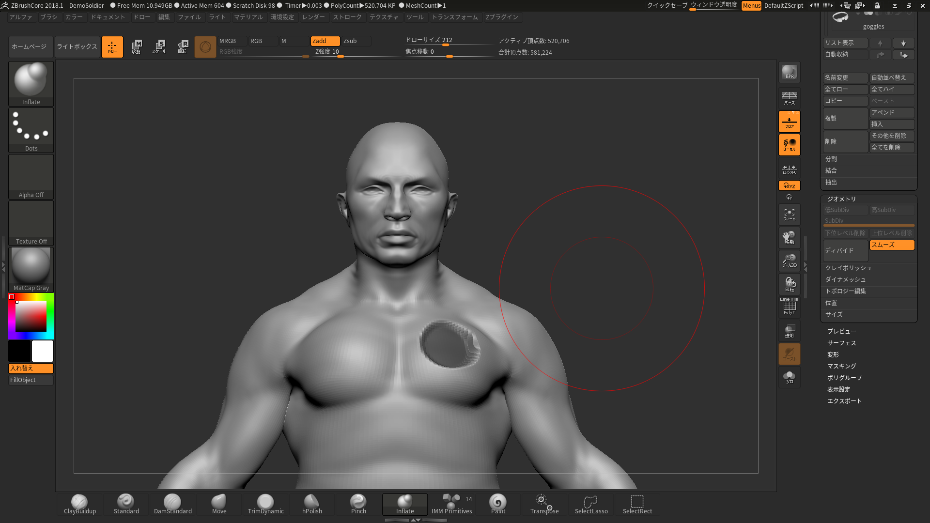Click the FillObject button

click(31, 381)
